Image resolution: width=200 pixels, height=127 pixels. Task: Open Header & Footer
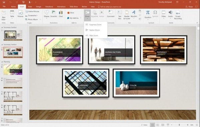pyautogui.click(x=127, y=15)
